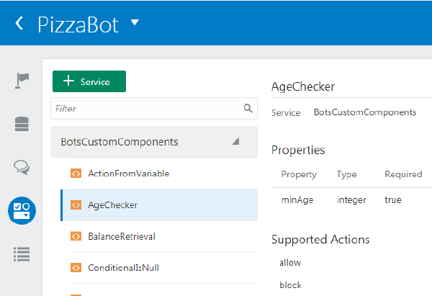Screen dimensions: 432x296
Task: Click the ActionFromVariable code icon
Action: 75,174
